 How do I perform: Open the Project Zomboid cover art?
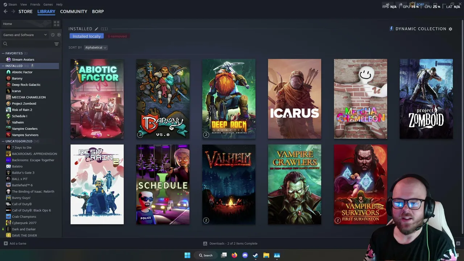coord(426,99)
